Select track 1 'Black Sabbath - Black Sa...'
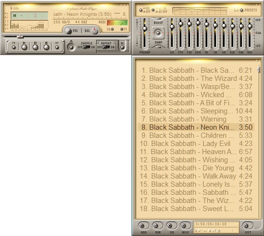This screenshot has height=236, width=264. (x=196, y=70)
